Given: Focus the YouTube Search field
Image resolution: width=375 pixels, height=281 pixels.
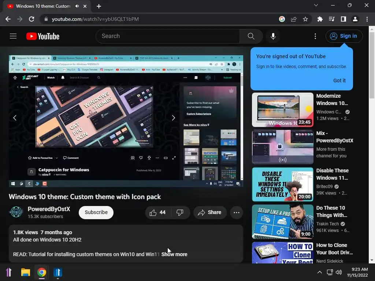Looking at the screenshot, I should point(167,36).
